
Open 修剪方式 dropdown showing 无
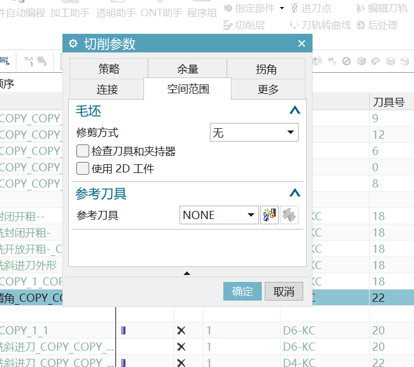point(254,132)
